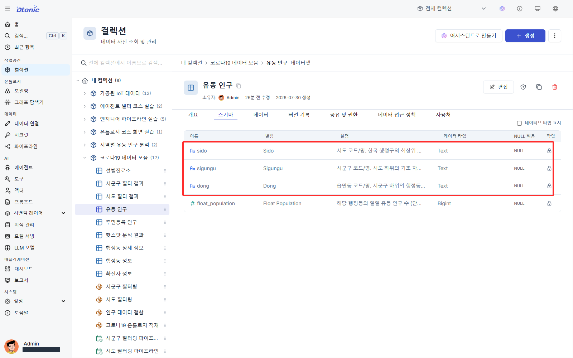Select 인구 데이터 결합 item

pos(122,313)
